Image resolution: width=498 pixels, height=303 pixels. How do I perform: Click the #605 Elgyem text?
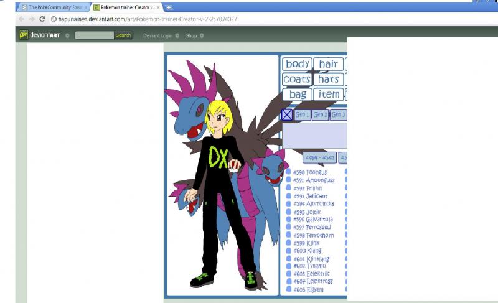pyautogui.click(x=308, y=290)
